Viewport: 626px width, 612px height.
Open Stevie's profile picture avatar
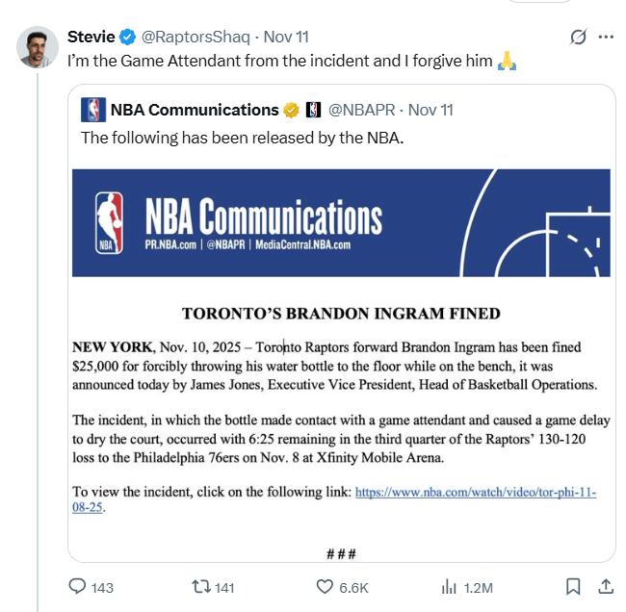pyautogui.click(x=38, y=47)
